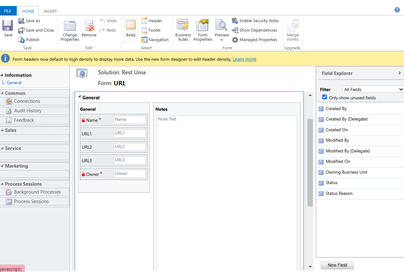Open Managed Properties
The width and height of the screenshot is (404, 272).
click(x=255, y=40)
